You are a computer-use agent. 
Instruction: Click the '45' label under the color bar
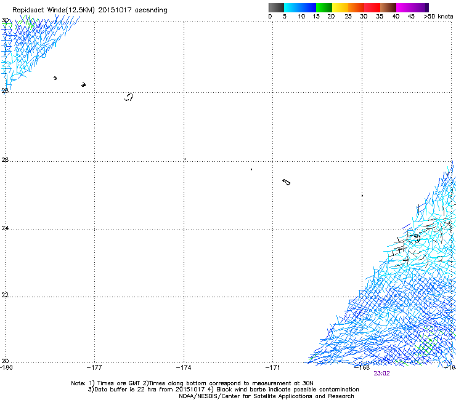click(411, 17)
